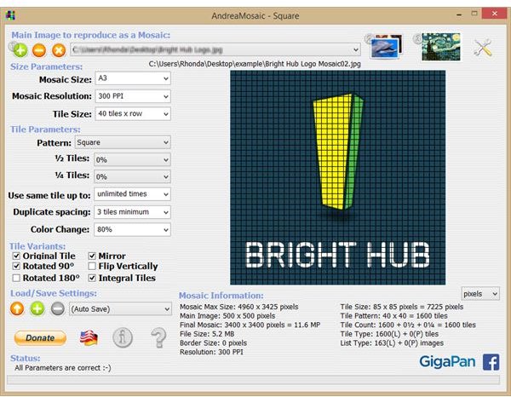Open the Mosaic Resolution 300 PPI dropdown
The width and height of the screenshot is (511, 397).
(133, 96)
